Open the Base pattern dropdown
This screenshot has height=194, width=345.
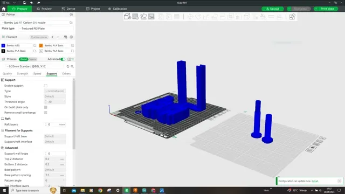55,170
